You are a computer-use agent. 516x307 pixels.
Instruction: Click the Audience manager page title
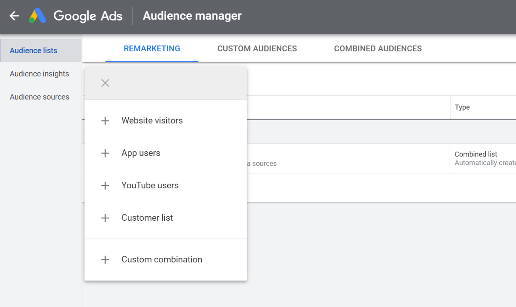click(192, 16)
